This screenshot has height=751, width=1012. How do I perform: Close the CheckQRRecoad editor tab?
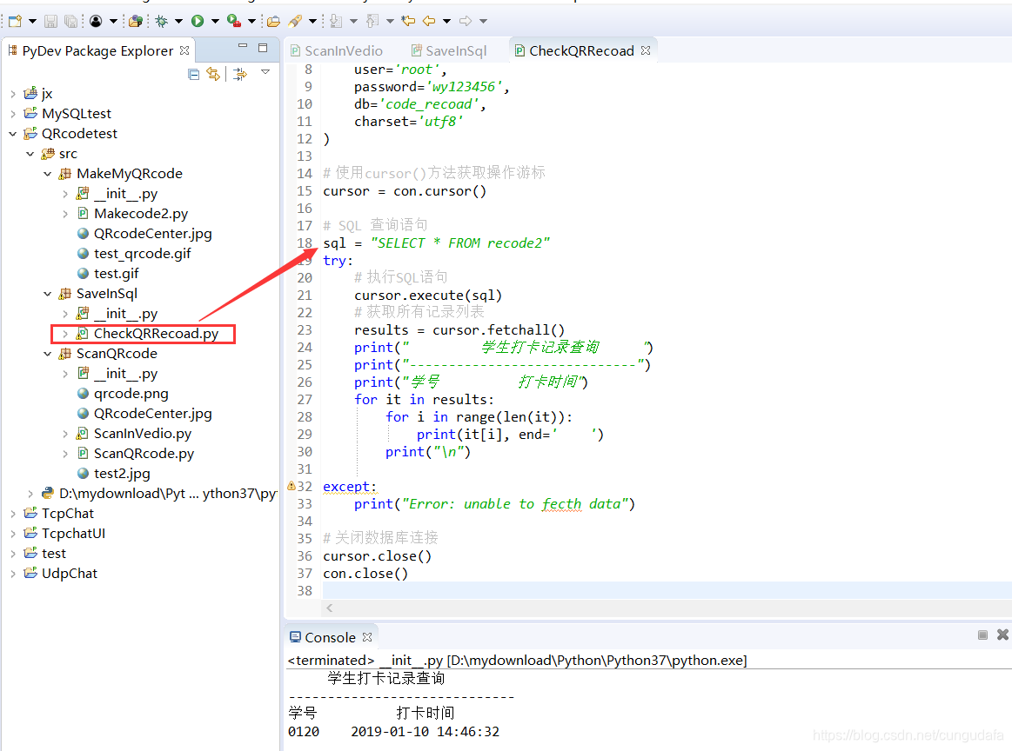tap(646, 50)
